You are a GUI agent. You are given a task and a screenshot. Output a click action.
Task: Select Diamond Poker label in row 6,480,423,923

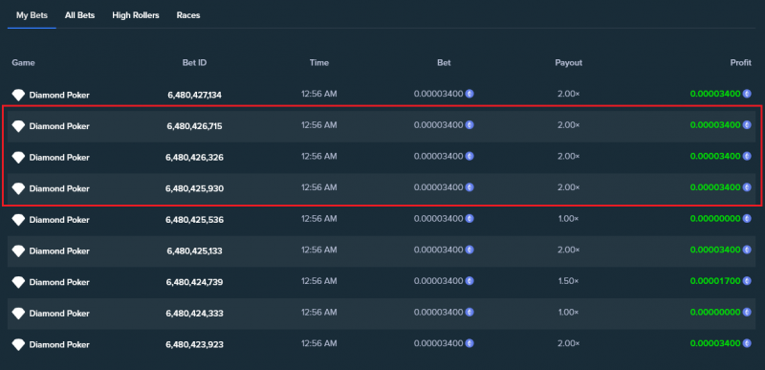point(59,344)
